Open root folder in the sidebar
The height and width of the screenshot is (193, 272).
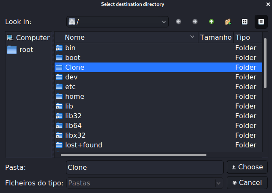(x=26, y=49)
